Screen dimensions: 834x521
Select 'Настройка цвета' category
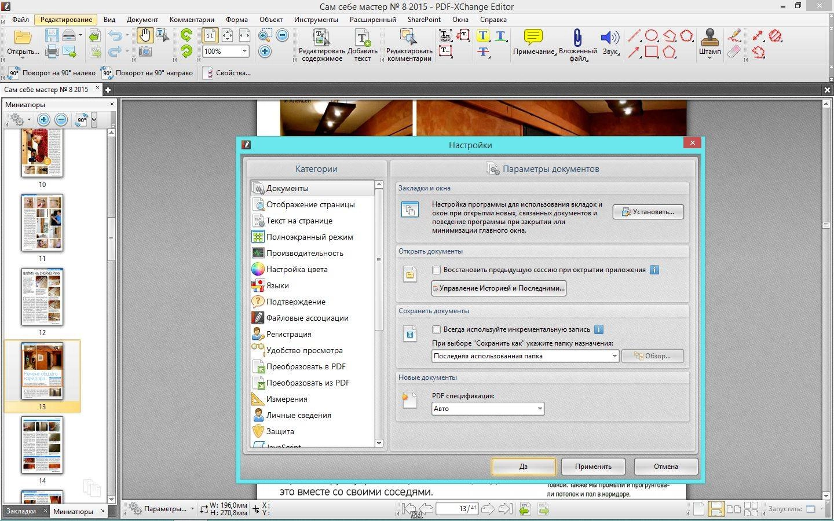(313, 269)
